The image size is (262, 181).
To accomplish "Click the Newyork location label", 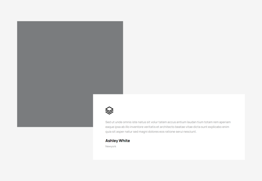I will pos(111,147).
